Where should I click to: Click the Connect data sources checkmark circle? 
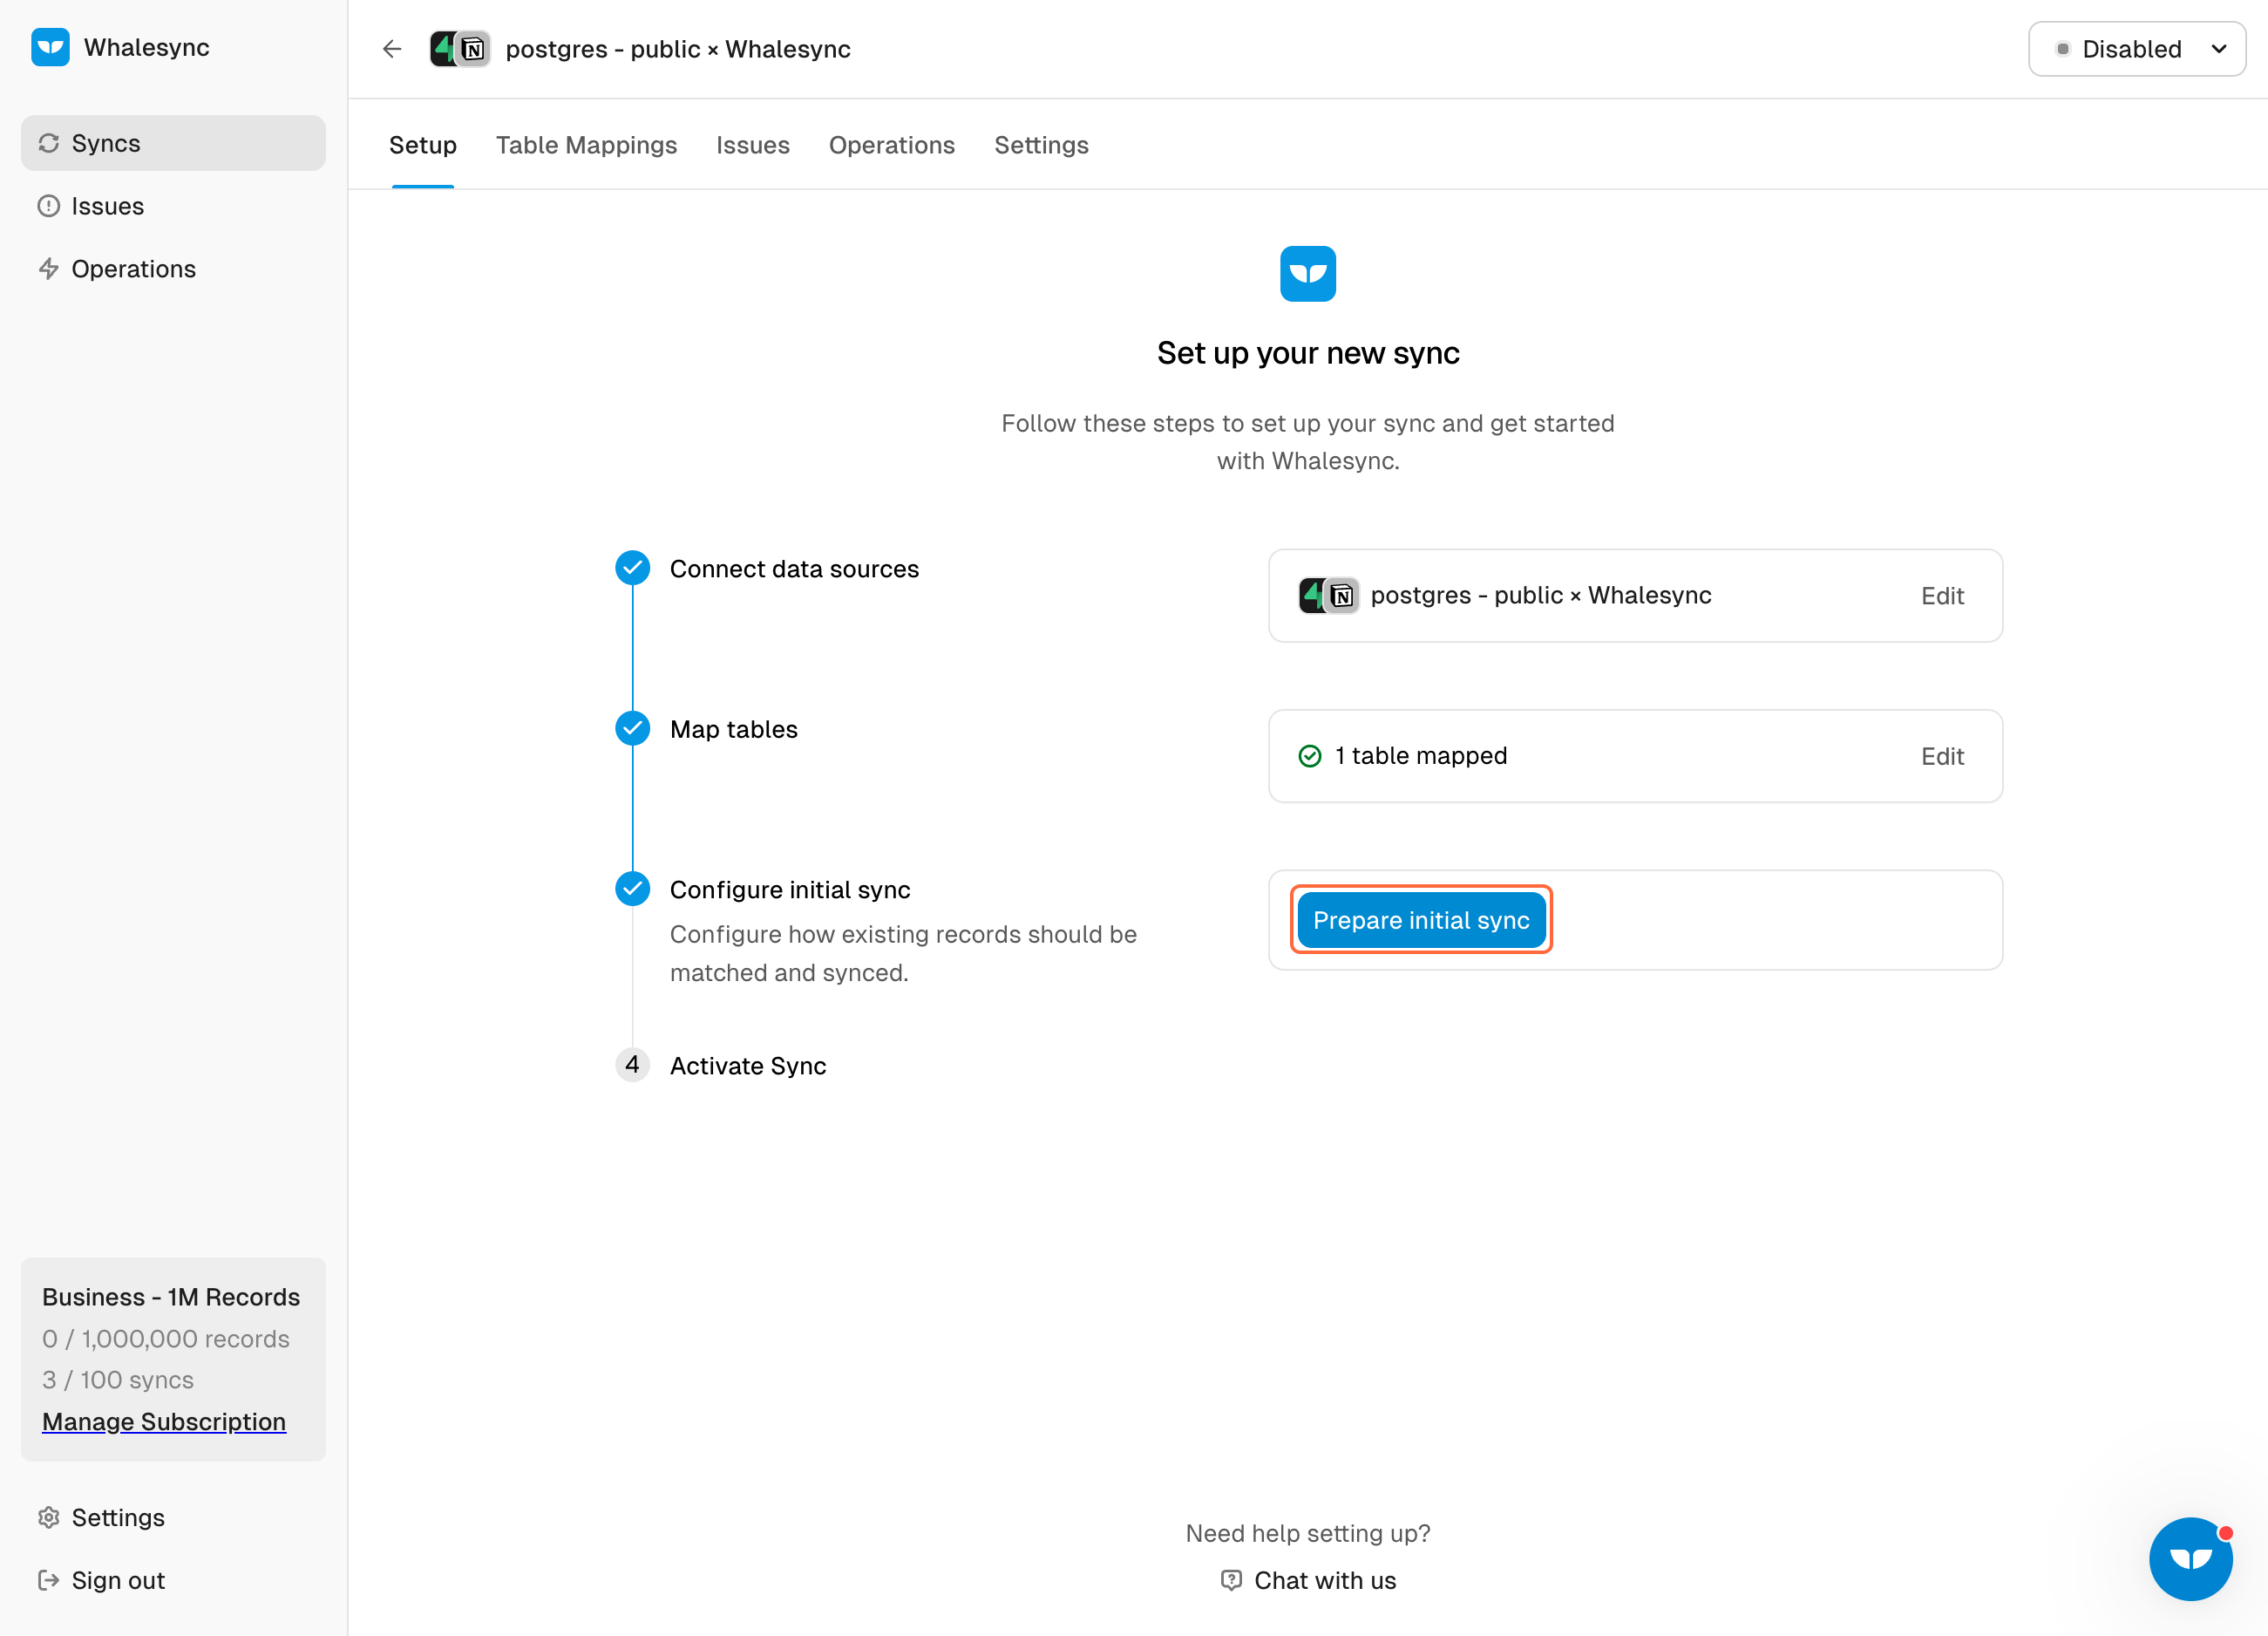(632, 569)
